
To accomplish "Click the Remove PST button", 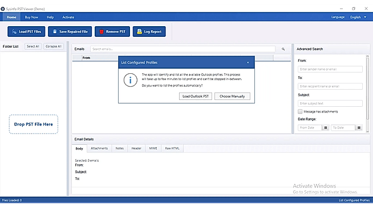I will pyautogui.click(x=112, y=31).
